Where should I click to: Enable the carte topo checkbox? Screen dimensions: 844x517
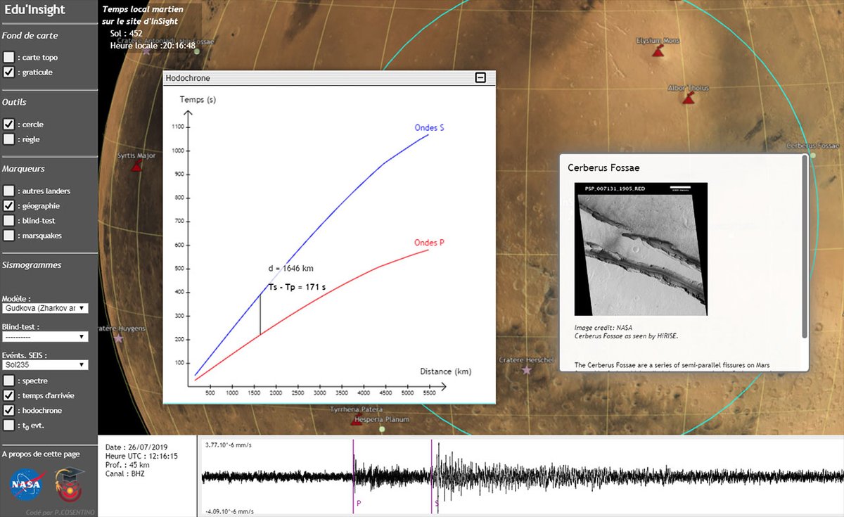tap(8, 57)
